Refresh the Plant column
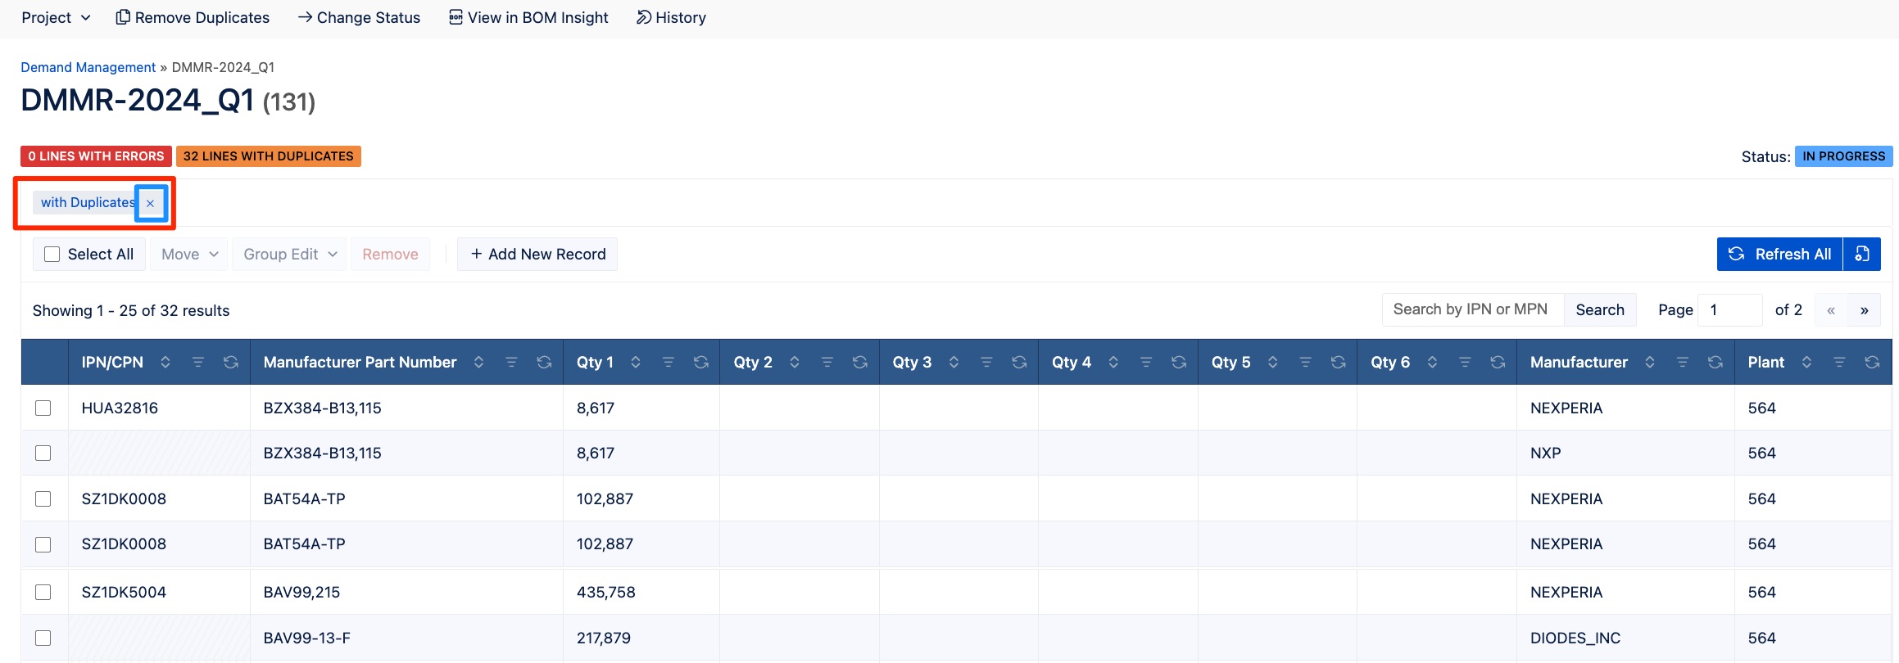The width and height of the screenshot is (1899, 663). tap(1872, 362)
